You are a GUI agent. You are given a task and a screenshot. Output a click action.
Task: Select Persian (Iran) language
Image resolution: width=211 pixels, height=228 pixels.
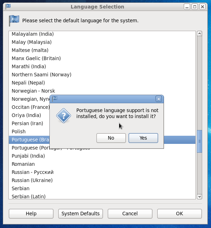point(29,124)
